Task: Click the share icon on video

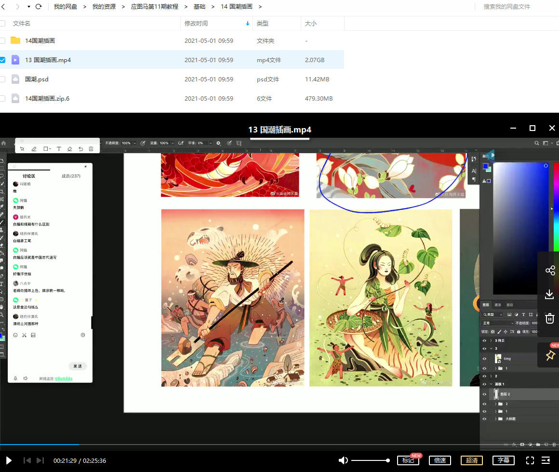Action: click(x=550, y=270)
